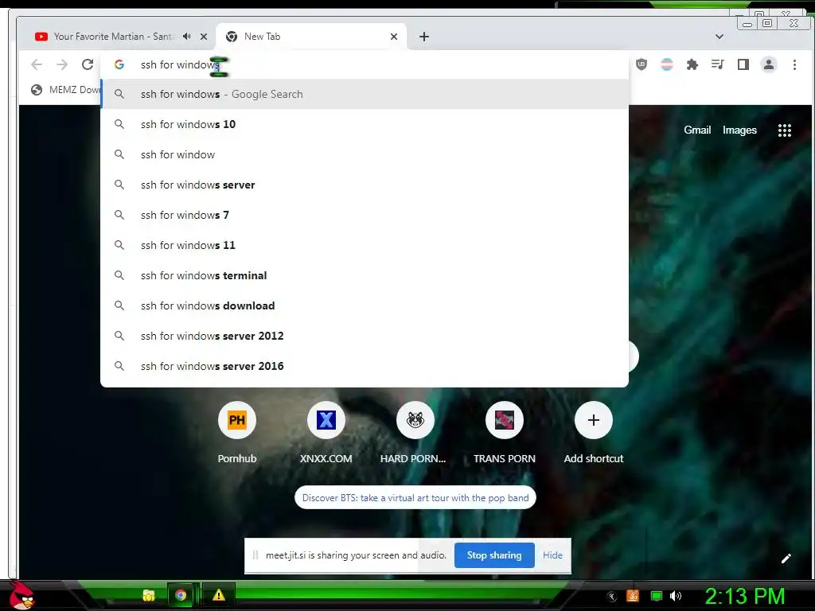
Task: Open the MEMZ Download bookmark
Action: coord(65,90)
